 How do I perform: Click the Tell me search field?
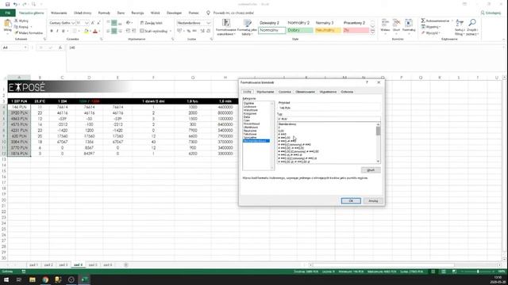(x=233, y=13)
